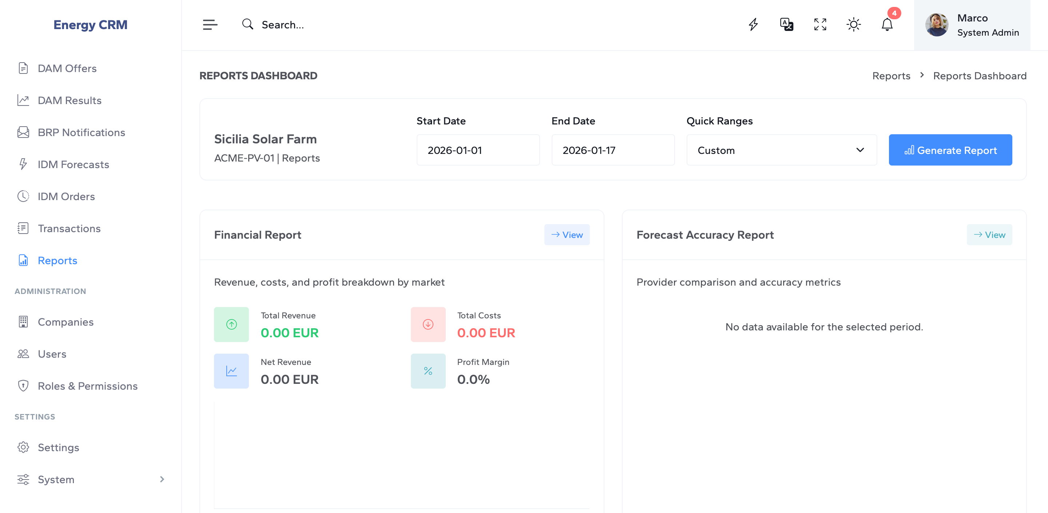
Task: View the Forecast Accuracy Report
Action: pos(989,235)
